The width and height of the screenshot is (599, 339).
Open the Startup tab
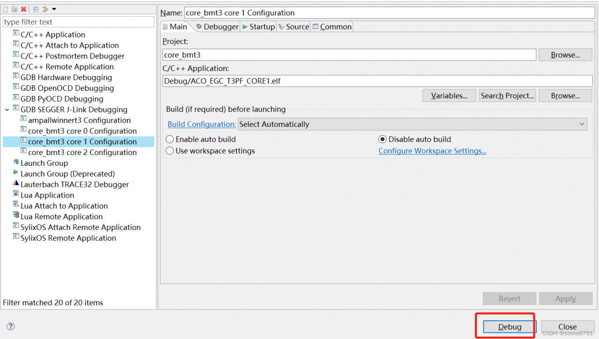tap(258, 27)
